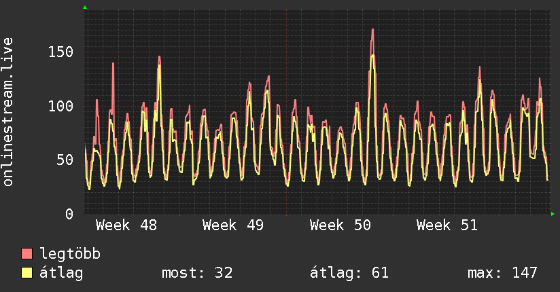The image size is (560, 292).
Task: Click the 'max: 147' statistic
Action: click(502, 273)
